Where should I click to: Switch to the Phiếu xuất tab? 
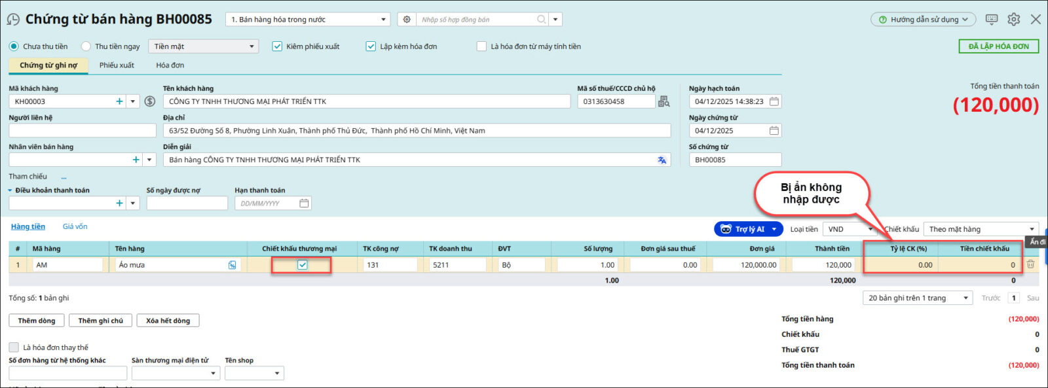point(117,65)
